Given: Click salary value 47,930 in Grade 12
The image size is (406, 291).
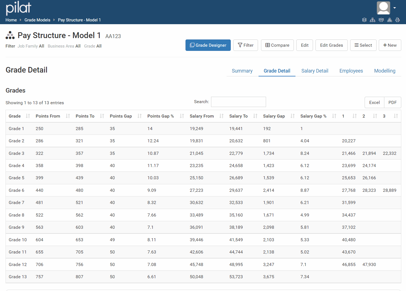Looking at the screenshot, I should point(369,265).
